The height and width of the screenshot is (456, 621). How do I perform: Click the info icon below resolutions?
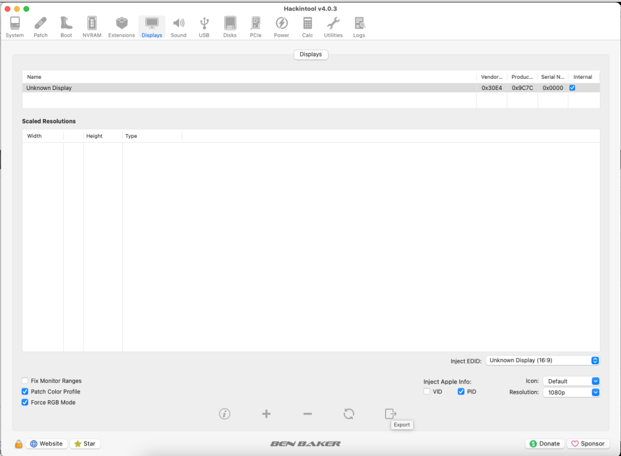[x=225, y=414]
